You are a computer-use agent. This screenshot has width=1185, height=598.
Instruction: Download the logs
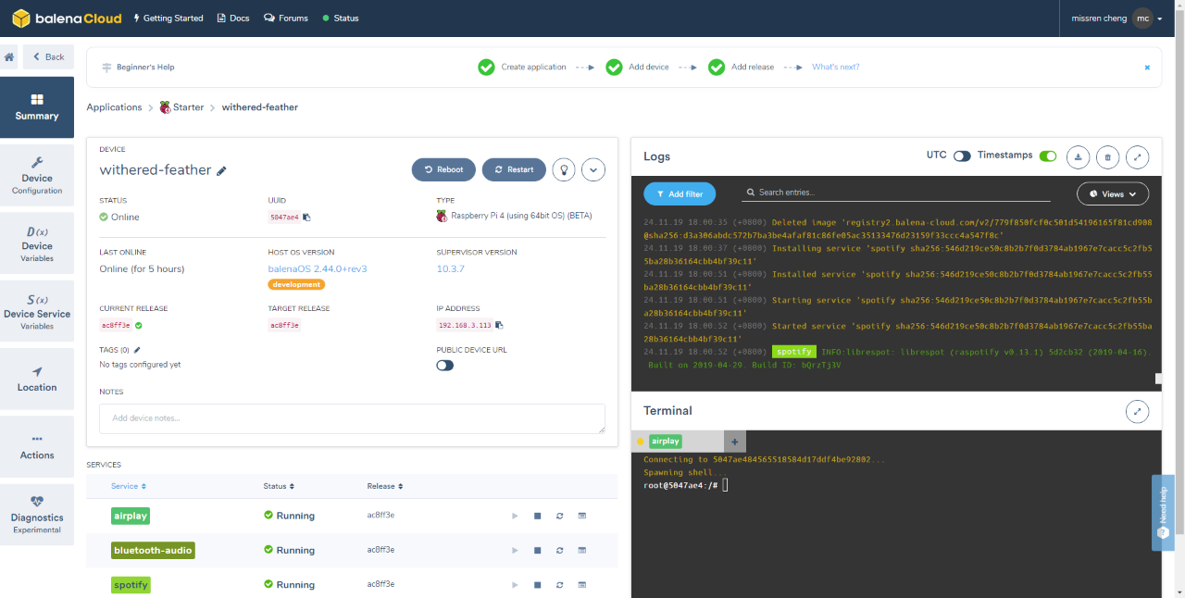[x=1078, y=157]
